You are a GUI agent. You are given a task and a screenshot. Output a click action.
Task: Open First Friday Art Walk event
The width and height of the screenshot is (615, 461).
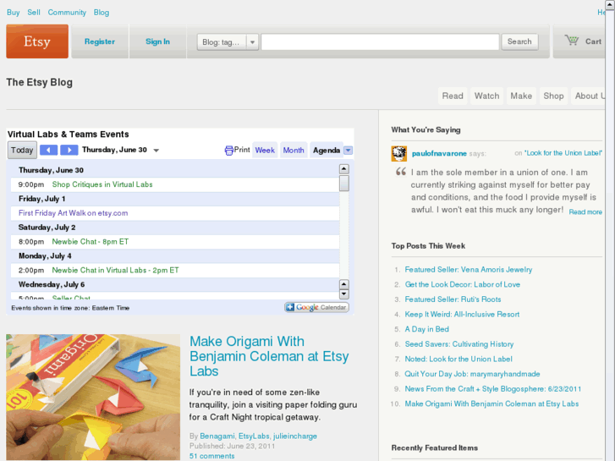[x=73, y=213]
